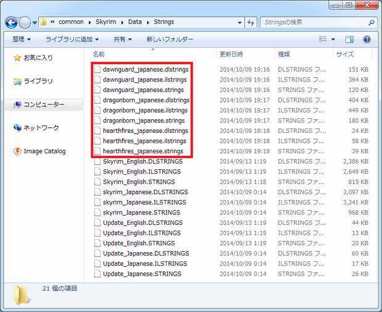This screenshot has height=312, width=382.
Task: Select file Update_Japanese.DLSTRINGS
Action: [146, 254]
